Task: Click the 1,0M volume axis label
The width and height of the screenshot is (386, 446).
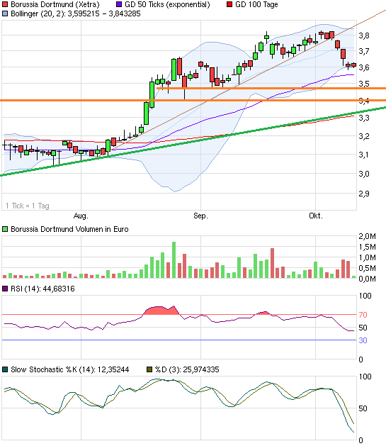Action: click(x=367, y=257)
